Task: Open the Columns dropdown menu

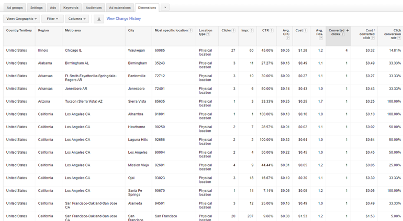Action: [x=77, y=19]
